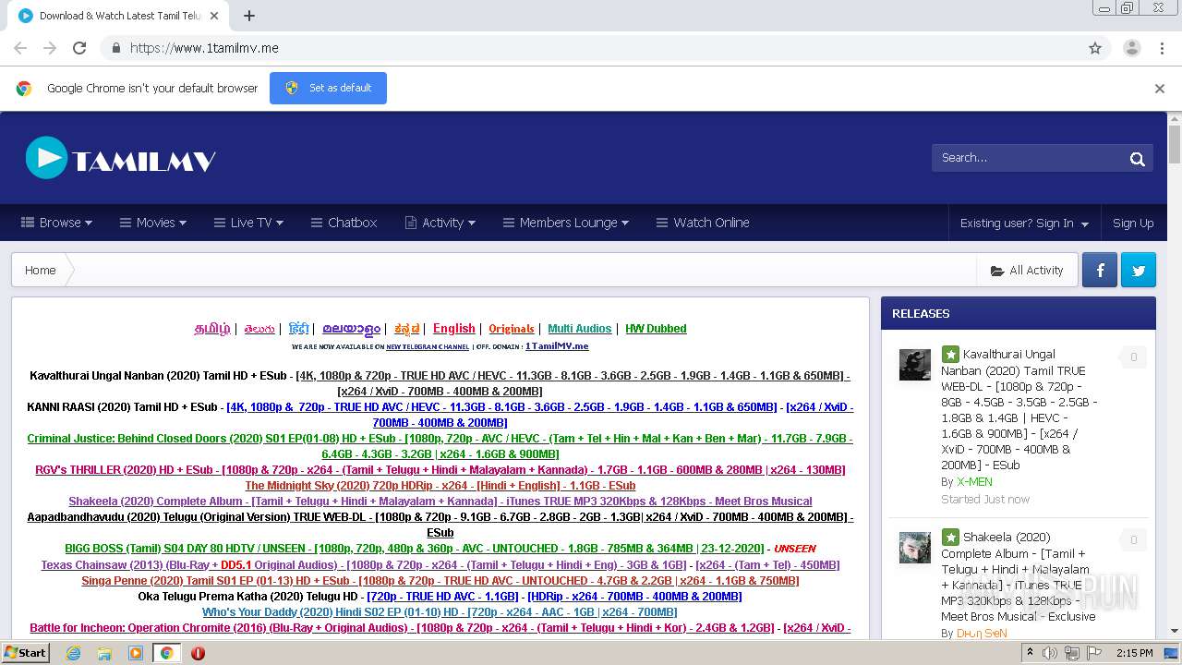Dismiss the default browser notification bar
Screen dimensions: 1182x665
[x=1160, y=89]
